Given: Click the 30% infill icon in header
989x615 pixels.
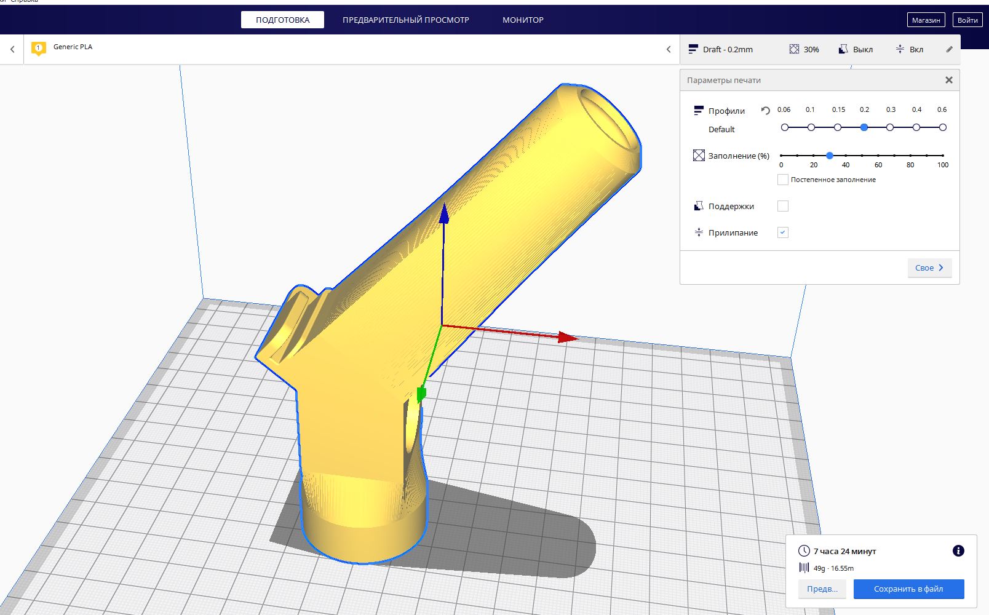Looking at the screenshot, I should 794,49.
